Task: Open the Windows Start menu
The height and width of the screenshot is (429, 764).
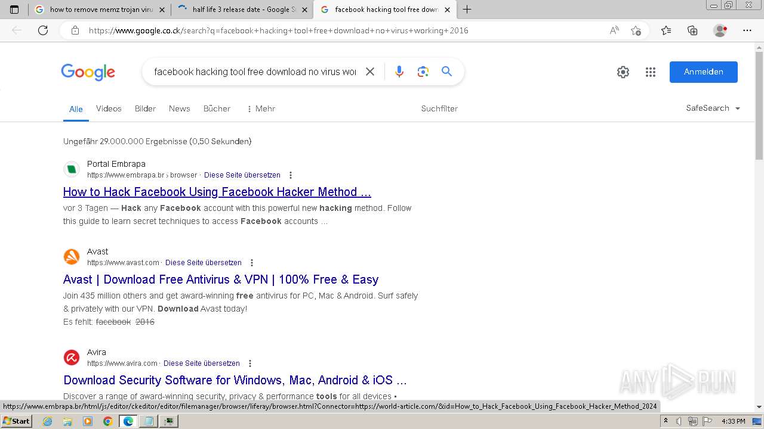Action: 16,421
